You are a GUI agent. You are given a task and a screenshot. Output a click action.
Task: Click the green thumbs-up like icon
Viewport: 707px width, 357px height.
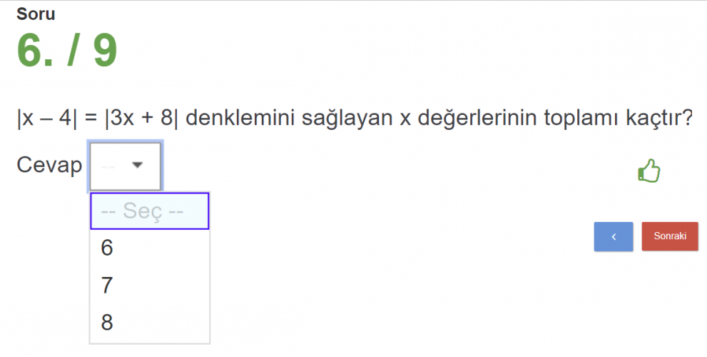[648, 171]
